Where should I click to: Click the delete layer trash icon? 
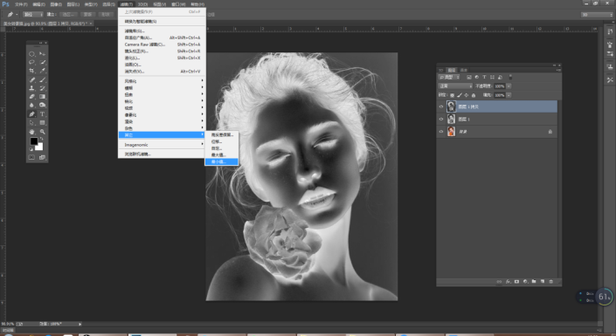point(550,281)
